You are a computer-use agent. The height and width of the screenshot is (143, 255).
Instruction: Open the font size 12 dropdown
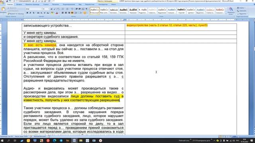[x=49, y=9]
